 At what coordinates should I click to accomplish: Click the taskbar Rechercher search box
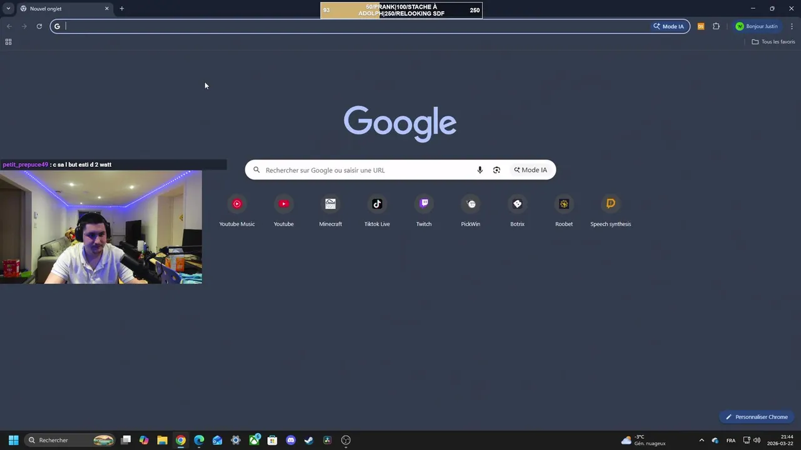tap(70, 440)
